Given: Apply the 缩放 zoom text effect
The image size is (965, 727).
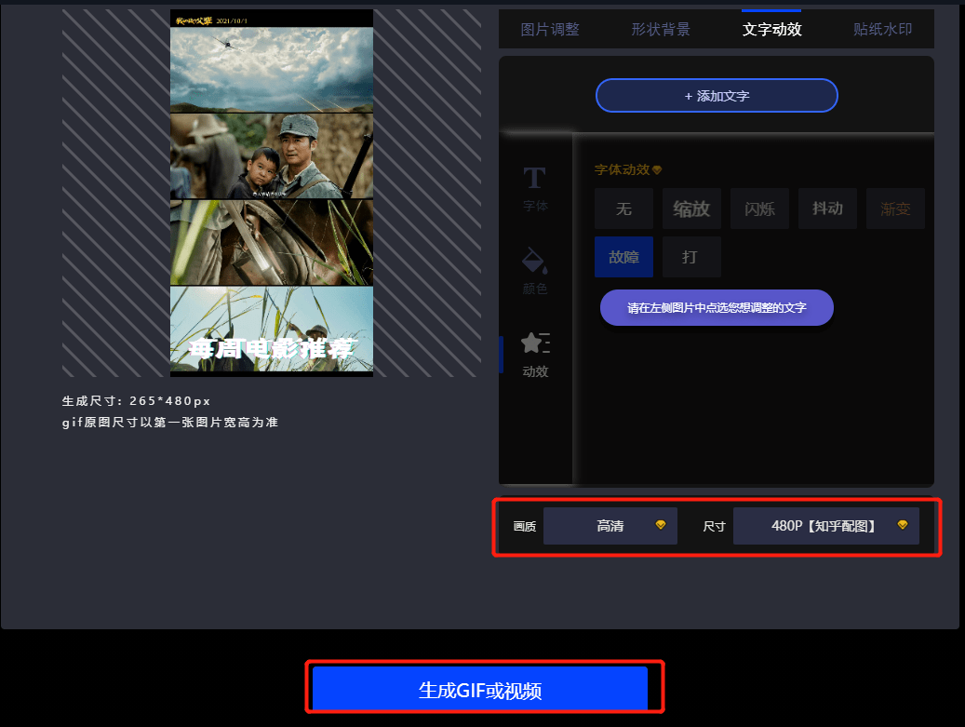Looking at the screenshot, I should (691, 209).
